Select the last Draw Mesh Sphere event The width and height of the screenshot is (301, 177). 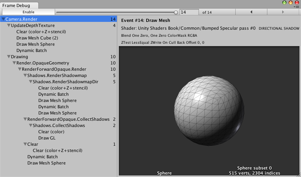click(46, 163)
